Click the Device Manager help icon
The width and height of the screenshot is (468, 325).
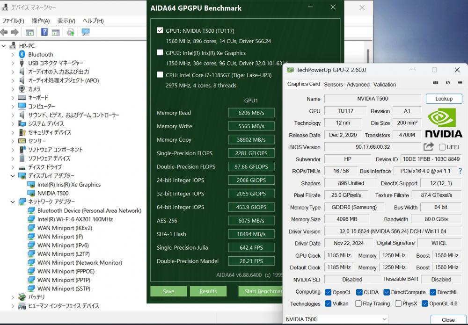44,32
